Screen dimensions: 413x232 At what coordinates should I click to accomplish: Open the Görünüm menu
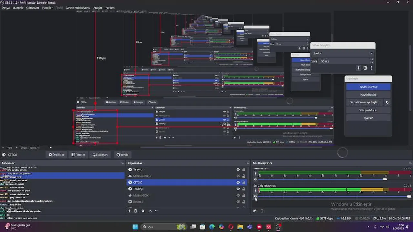pyautogui.click(x=33, y=8)
